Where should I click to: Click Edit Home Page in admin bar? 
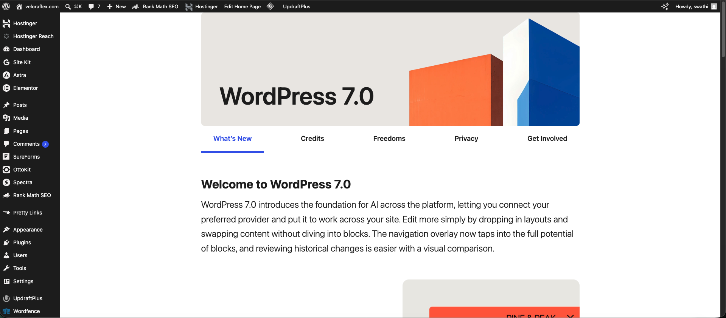coord(243,6)
